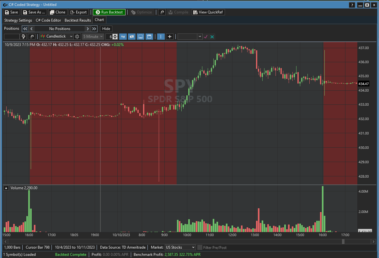Click the Backtest Complete status text
Viewport: 379px width, 258px height.
(71, 255)
